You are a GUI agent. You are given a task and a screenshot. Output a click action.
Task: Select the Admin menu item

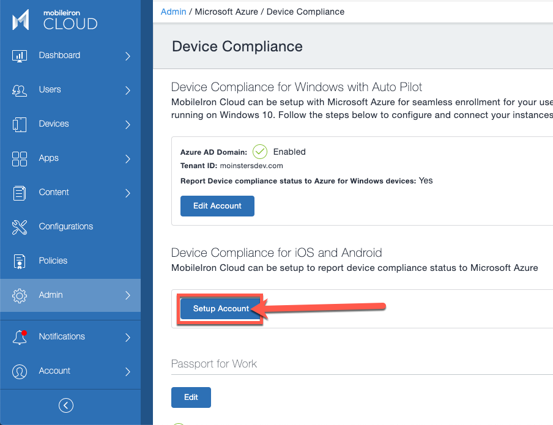click(51, 295)
